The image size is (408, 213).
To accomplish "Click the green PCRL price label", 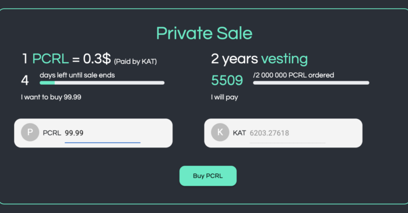I will (51, 59).
